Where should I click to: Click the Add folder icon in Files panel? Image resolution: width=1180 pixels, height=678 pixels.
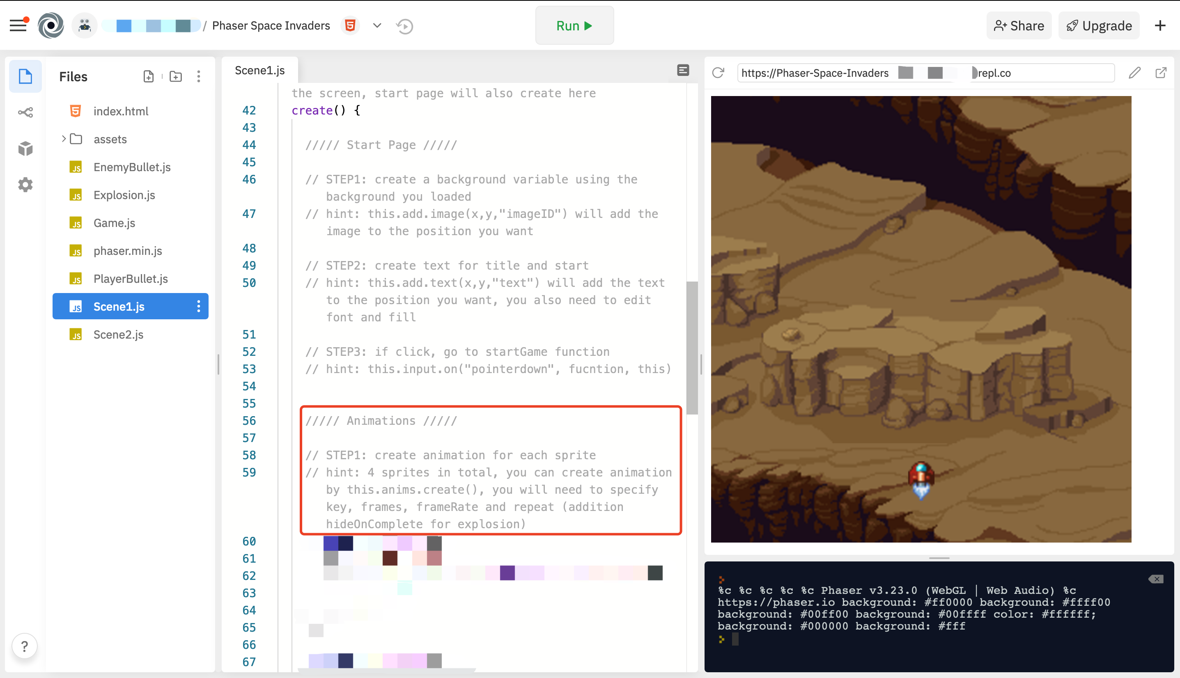pyautogui.click(x=176, y=76)
